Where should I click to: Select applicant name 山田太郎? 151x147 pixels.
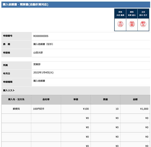click(x=38, y=53)
